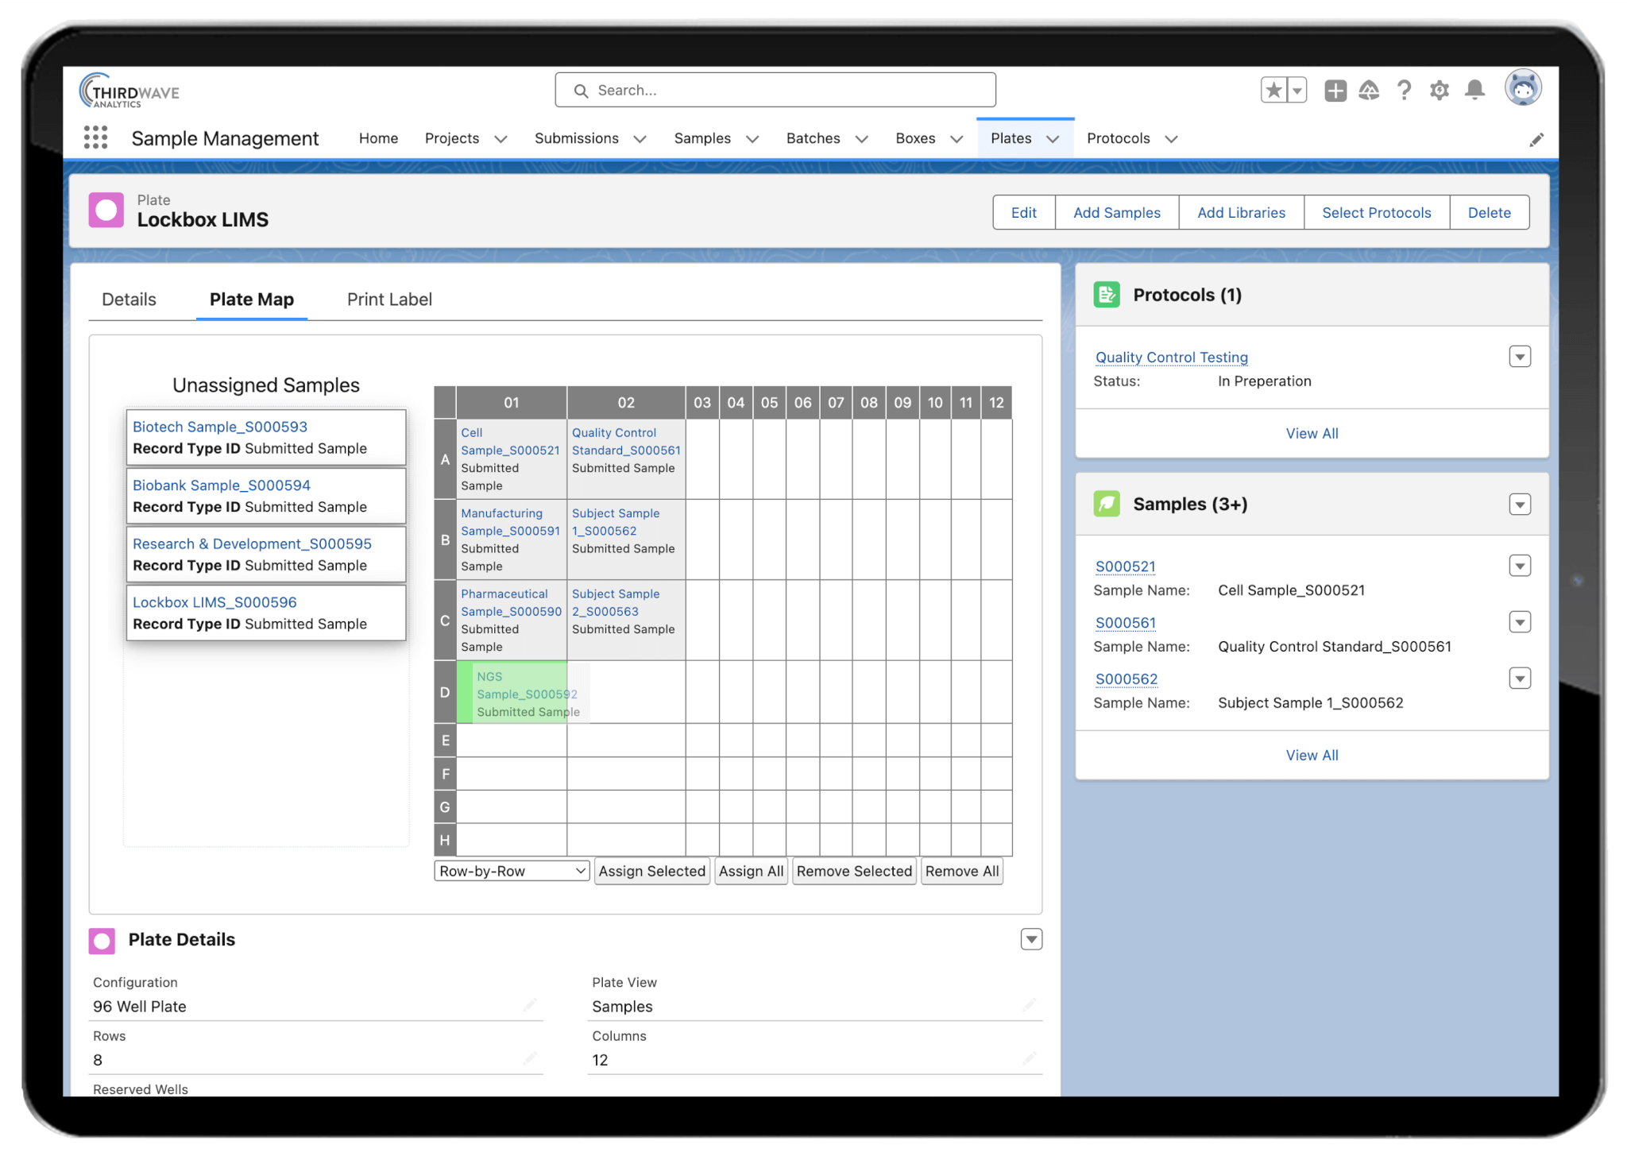The height and width of the screenshot is (1164, 1627).
Task: Click the Assign Selected button
Action: click(651, 871)
